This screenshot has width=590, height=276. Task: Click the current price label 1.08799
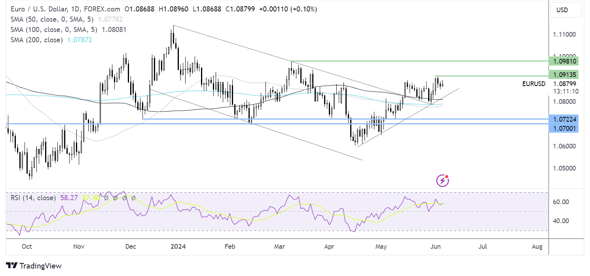(x=565, y=84)
